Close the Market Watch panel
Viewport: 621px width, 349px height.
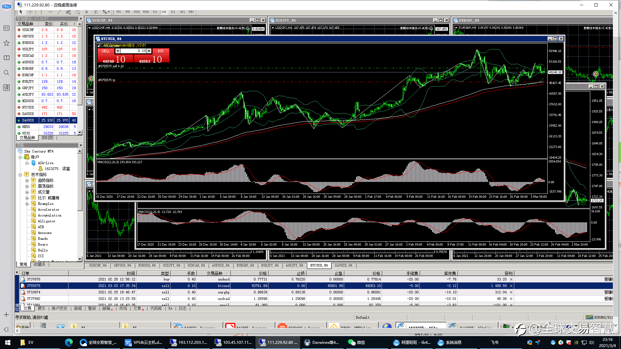pyautogui.click(x=81, y=18)
